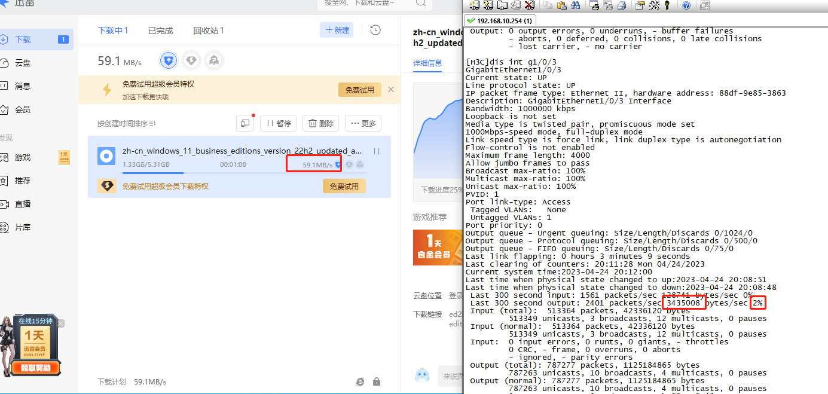Click the terminal's Quick Connect lightning toolbar icon

click(488, 5)
